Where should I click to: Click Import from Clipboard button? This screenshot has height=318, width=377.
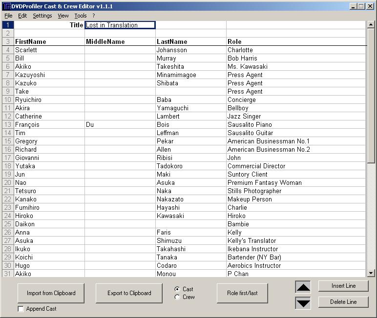pyautogui.click(x=51, y=293)
